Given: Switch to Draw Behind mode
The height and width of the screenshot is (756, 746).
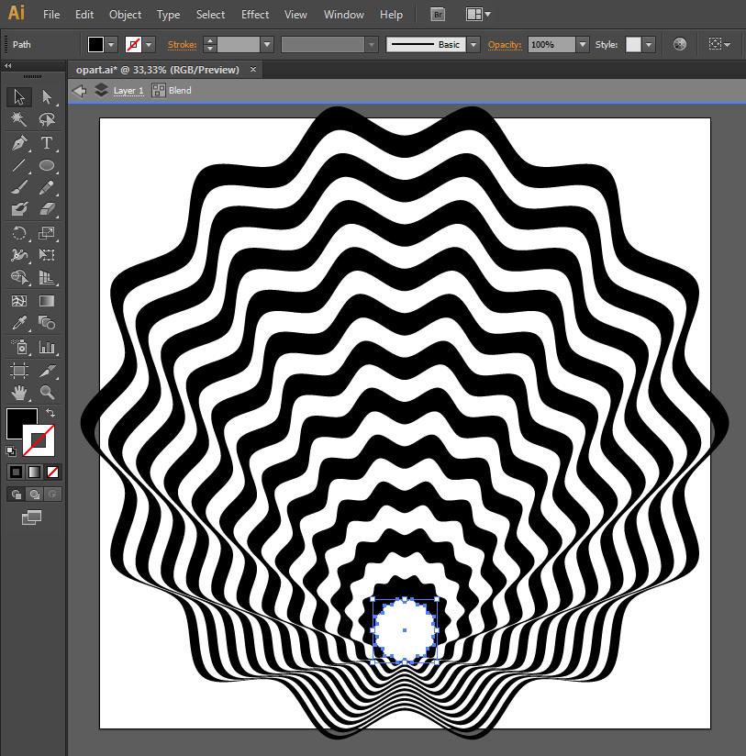Looking at the screenshot, I should coord(34,495).
